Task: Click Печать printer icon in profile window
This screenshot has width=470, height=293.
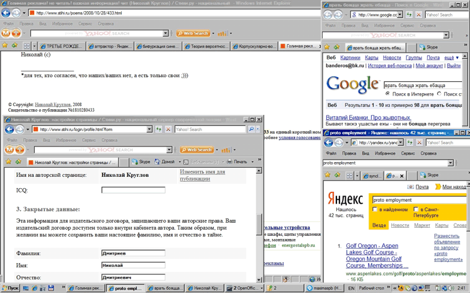Action: [229, 161]
